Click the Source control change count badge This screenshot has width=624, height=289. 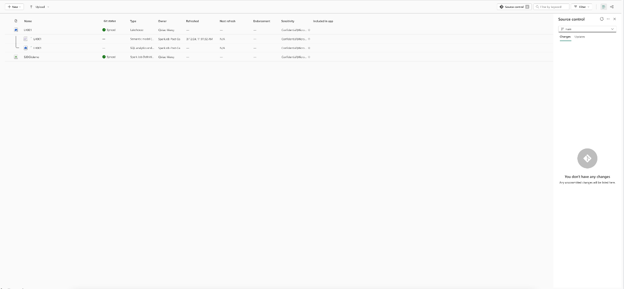point(527,7)
